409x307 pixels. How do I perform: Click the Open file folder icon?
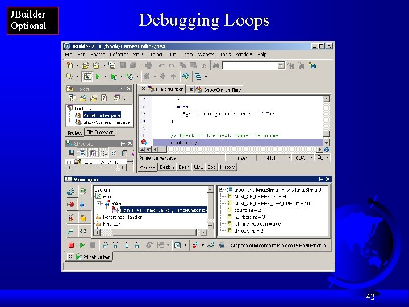pyautogui.click(x=86, y=65)
